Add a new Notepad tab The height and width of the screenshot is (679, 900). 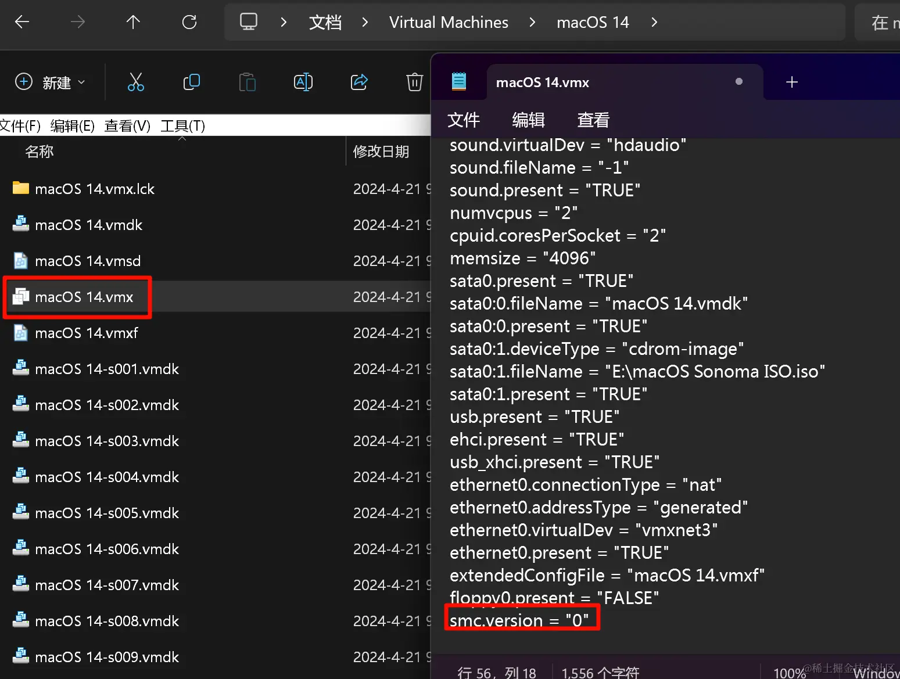pyautogui.click(x=792, y=82)
